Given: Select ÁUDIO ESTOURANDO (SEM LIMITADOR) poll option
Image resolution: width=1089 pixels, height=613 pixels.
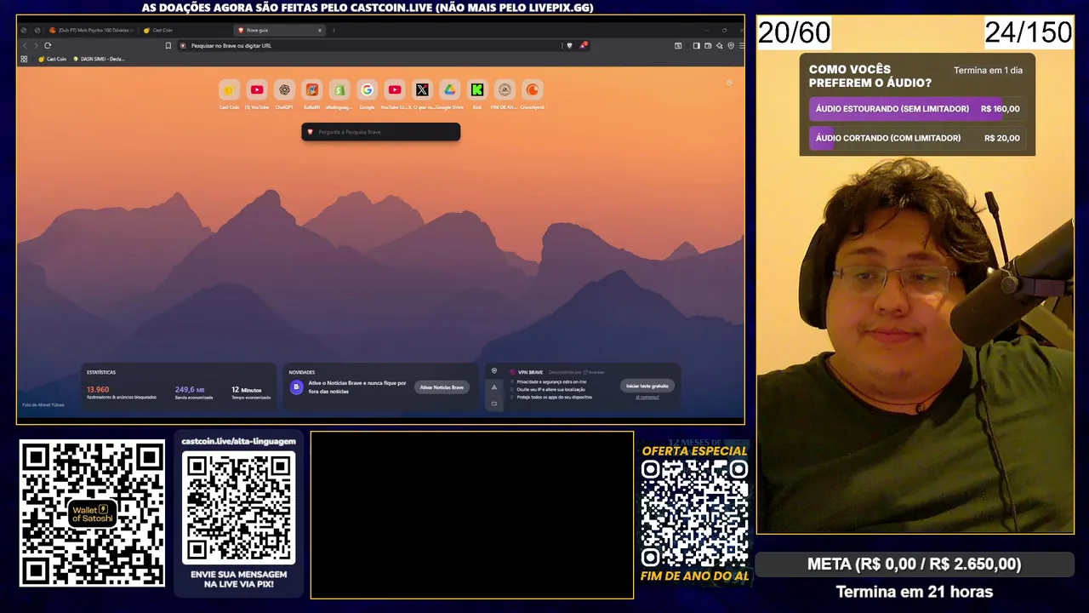Looking at the screenshot, I should (917, 109).
